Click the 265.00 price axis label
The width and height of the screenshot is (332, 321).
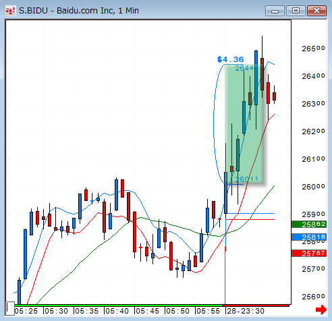tap(313, 49)
